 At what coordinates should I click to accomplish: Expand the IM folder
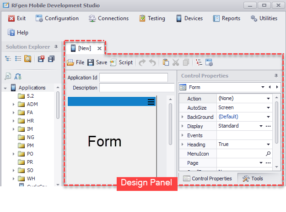pos(13,129)
